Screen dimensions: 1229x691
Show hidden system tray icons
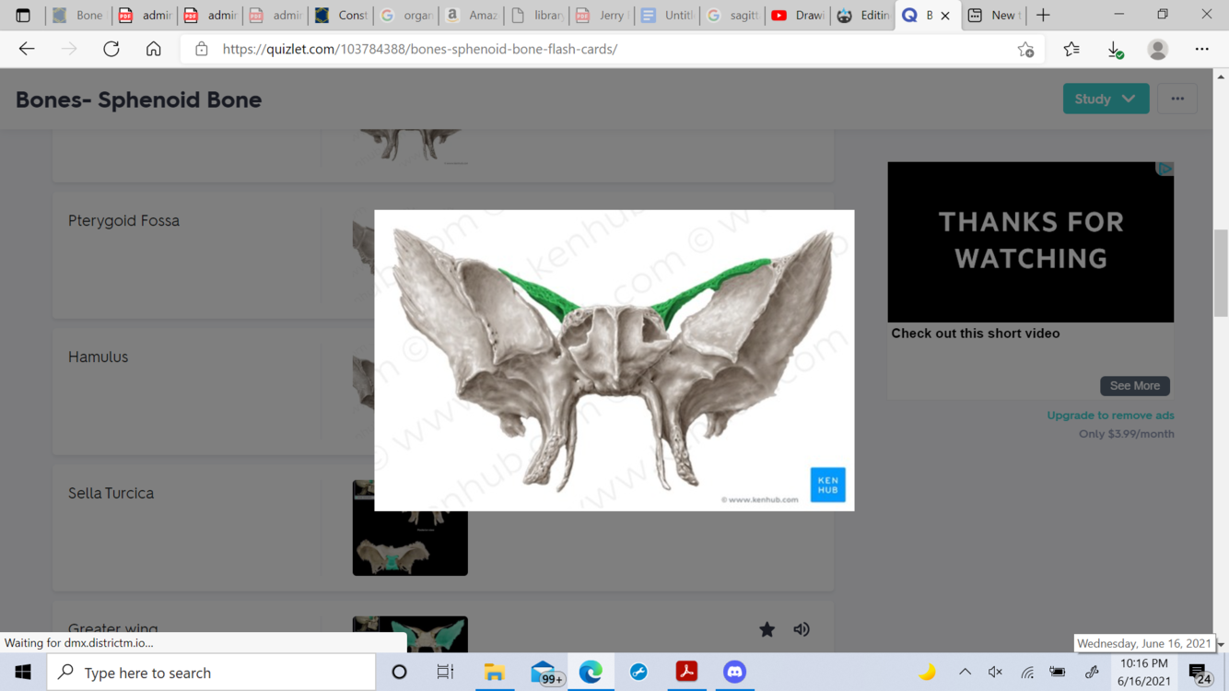(965, 673)
